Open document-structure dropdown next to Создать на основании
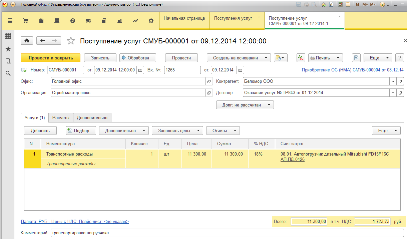Screen dimensions: 407x239 (x=281, y=58)
